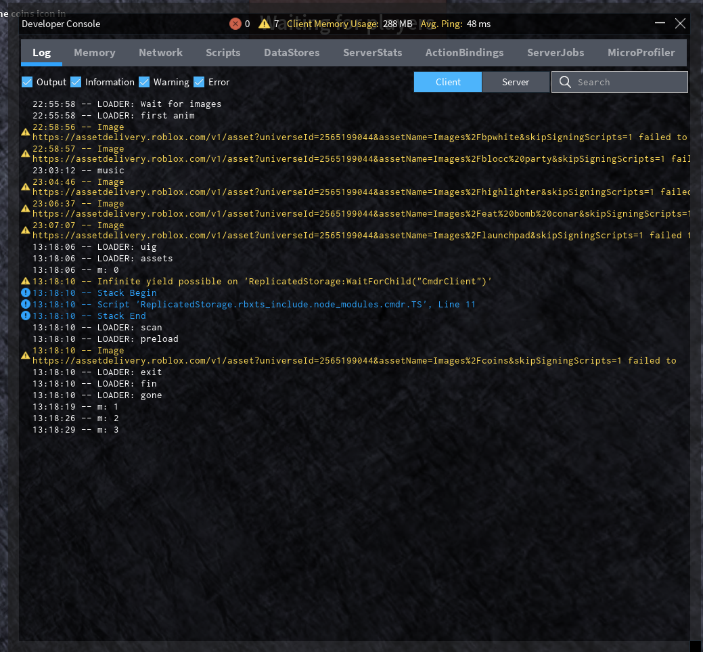Click the Client Memory Usage readout
This screenshot has width=703, height=652.
[349, 24]
